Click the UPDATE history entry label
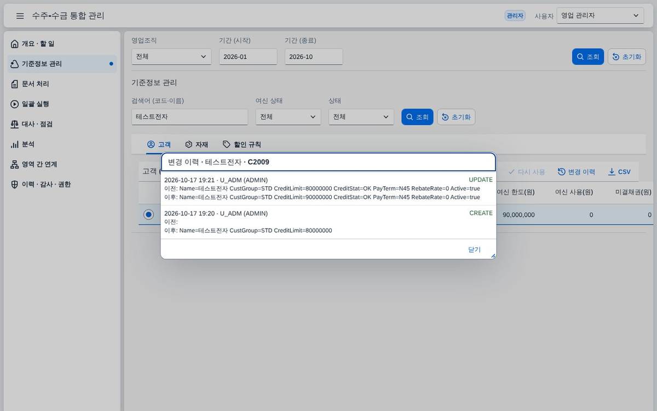 [x=481, y=180]
